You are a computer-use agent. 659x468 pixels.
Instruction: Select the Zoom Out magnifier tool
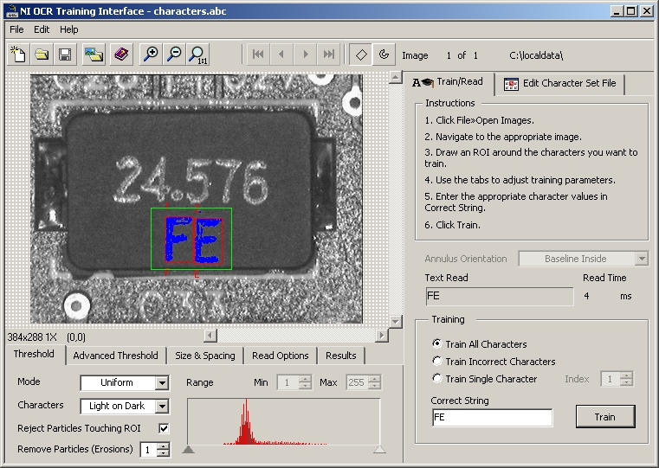tap(174, 54)
